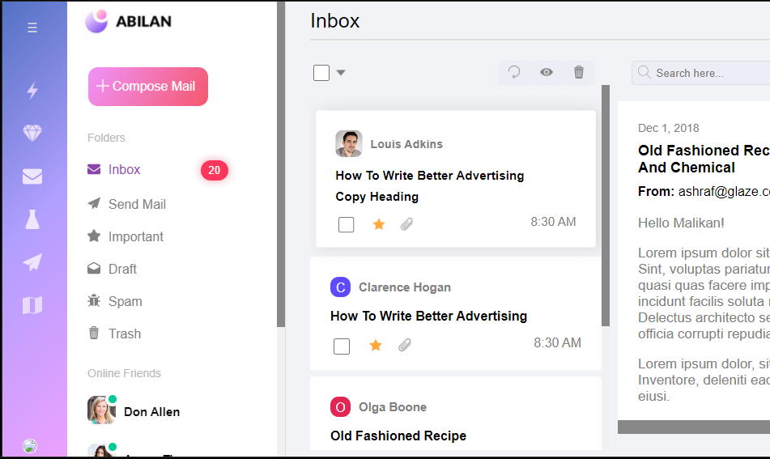Click the lightning bolt sidebar icon

[x=32, y=91]
